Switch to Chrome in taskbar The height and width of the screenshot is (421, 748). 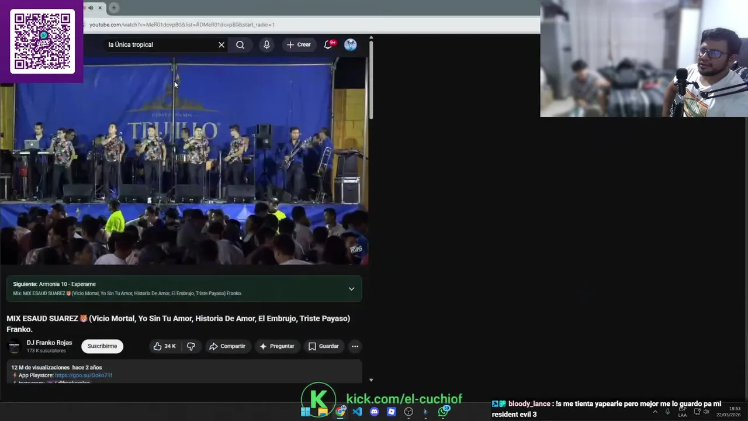pos(340,412)
